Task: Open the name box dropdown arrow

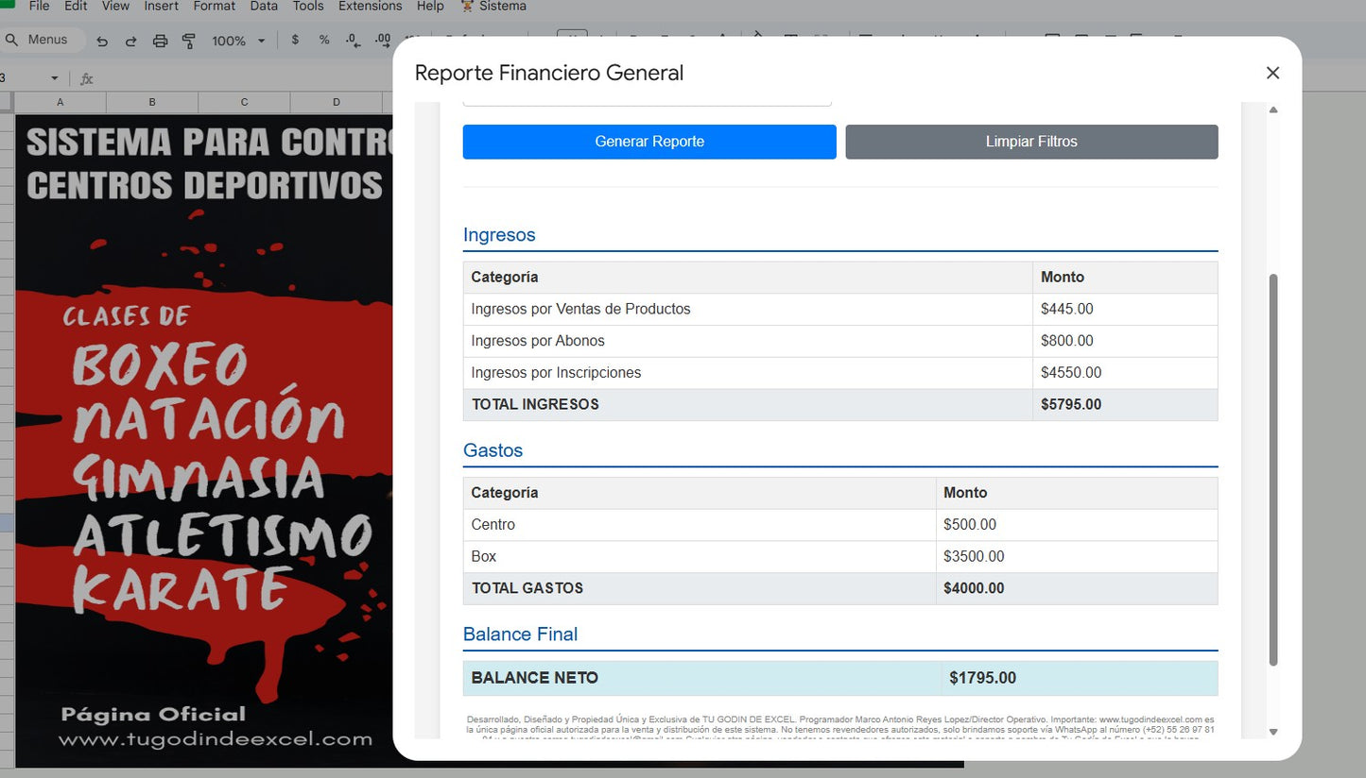Action: pos(54,79)
